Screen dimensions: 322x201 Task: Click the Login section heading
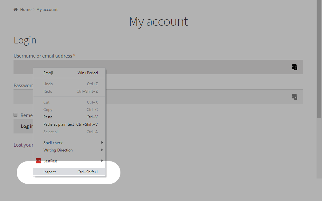click(x=25, y=40)
